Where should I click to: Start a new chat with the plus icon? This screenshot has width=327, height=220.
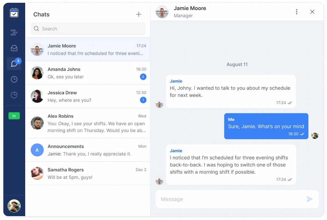point(139,14)
